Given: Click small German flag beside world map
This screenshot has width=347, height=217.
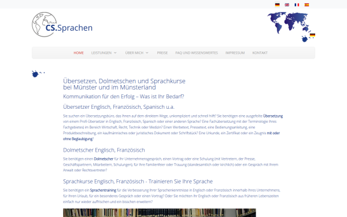Looking at the screenshot, I should (312, 35).
